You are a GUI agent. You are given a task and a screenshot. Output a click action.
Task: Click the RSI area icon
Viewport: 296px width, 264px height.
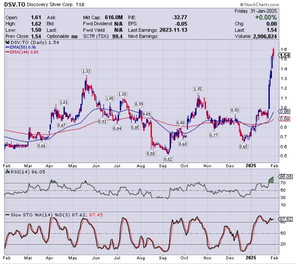(x=7, y=172)
